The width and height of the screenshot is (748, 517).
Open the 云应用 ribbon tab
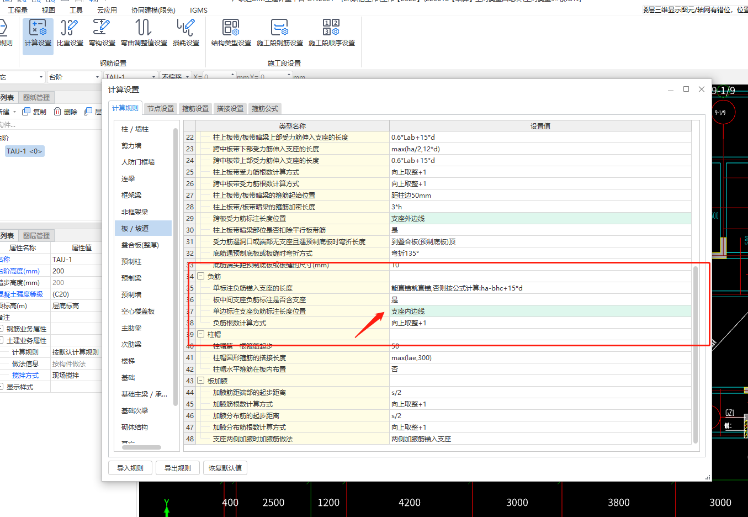(x=107, y=10)
